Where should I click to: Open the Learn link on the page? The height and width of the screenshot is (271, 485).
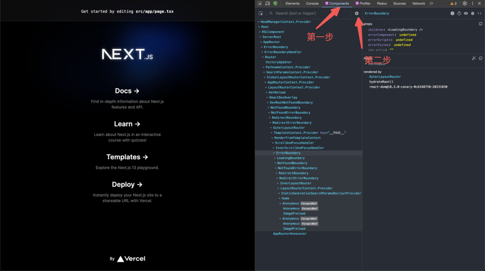pyautogui.click(x=127, y=124)
